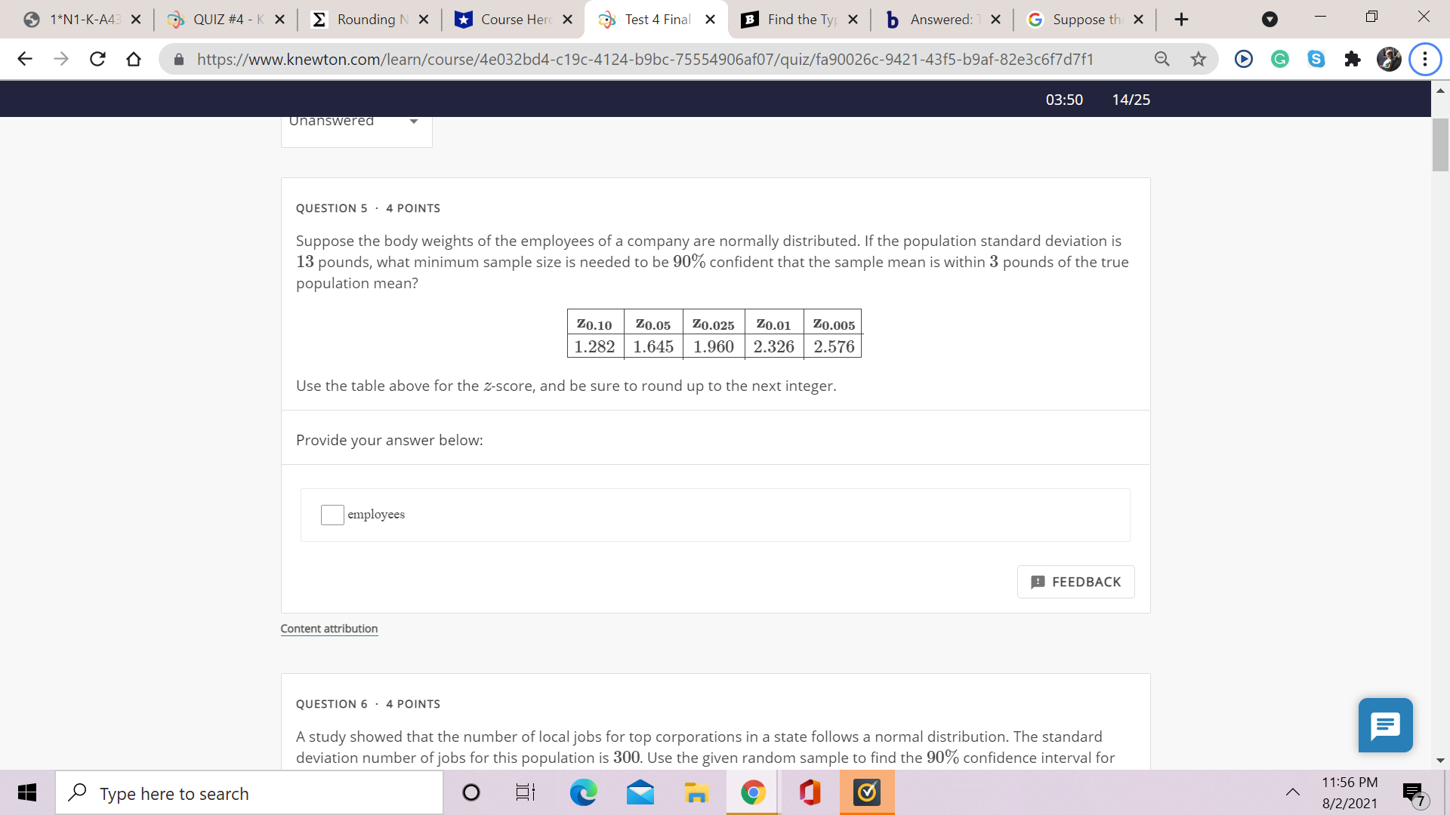Toggle the secure padlock site information
1450x815 pixels.
tap(178, 59)
